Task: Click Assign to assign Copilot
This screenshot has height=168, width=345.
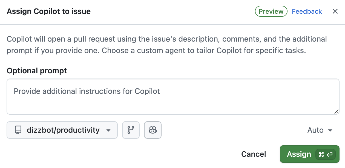Action: tap(299, 154)
